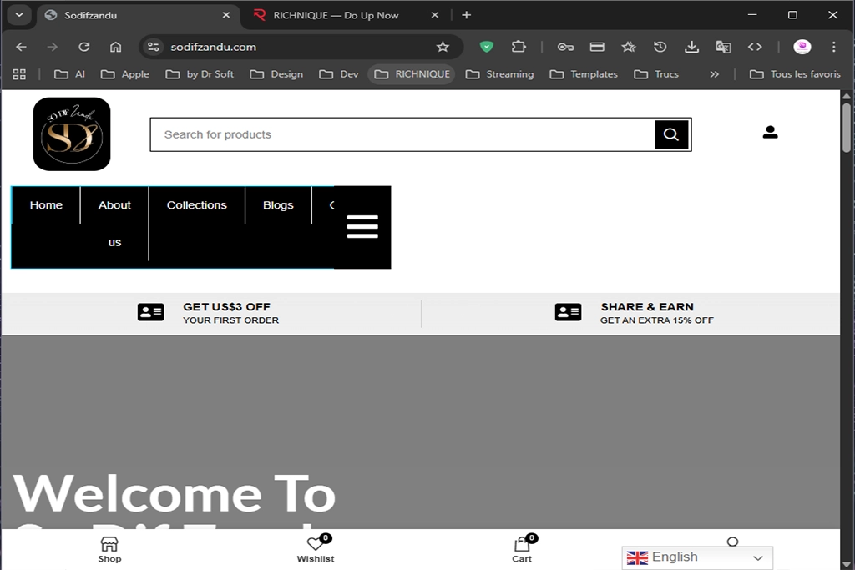The height and width of the screenshot is (570, 855).
Task: Click the GET US$3 OFF contact-card icon
Action: coord(150,311)
